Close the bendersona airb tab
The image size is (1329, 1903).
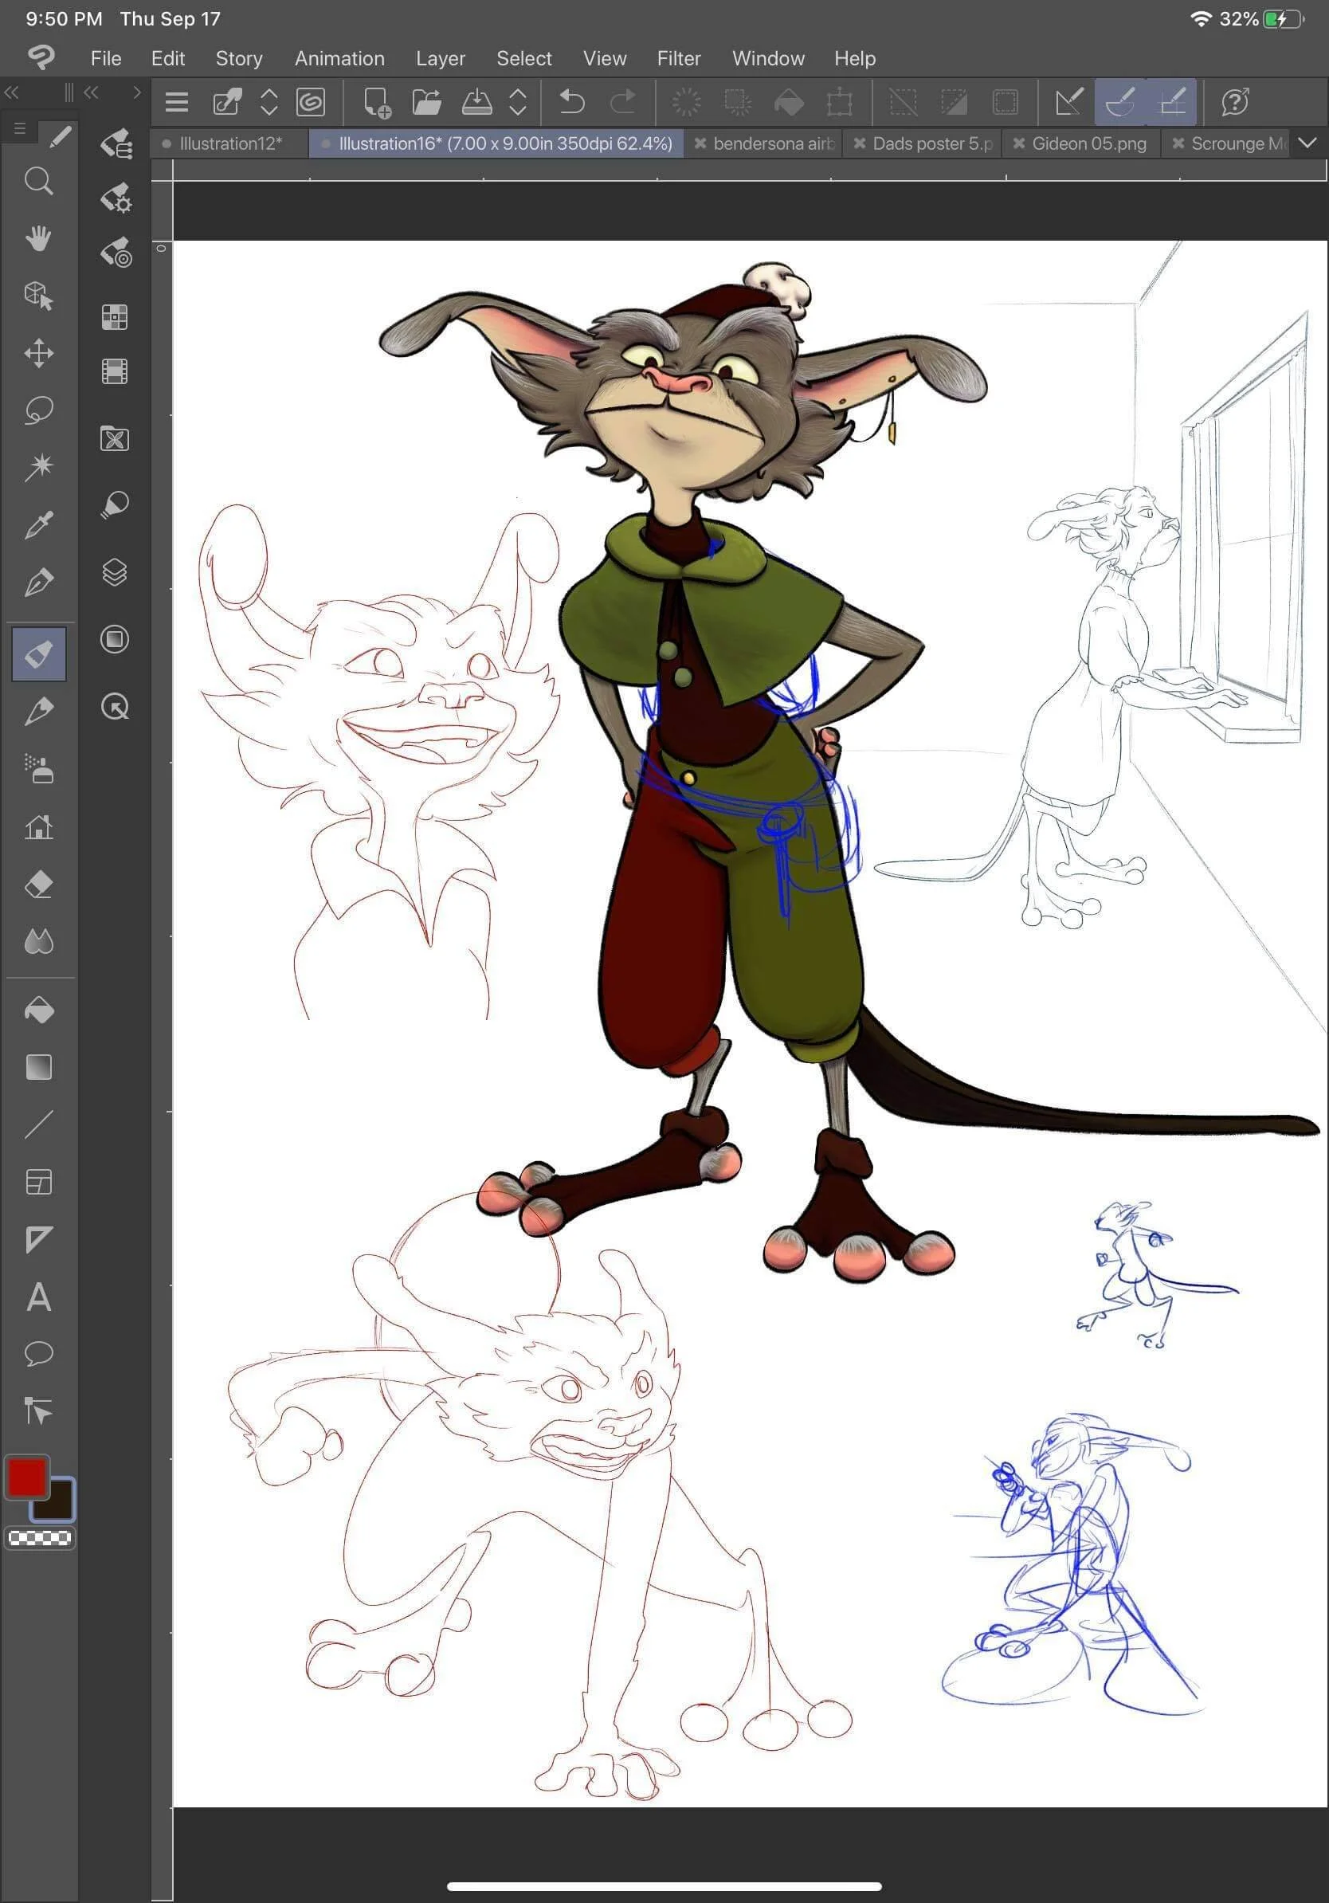click(700, 143)
